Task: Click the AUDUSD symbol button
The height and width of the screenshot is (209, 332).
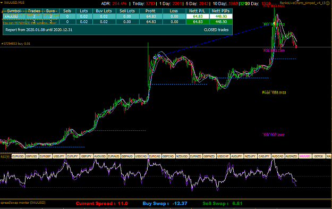Action: coord(100,156)
